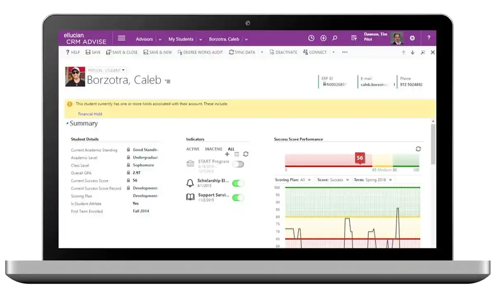Screen dimensions: 495x297
Task: Toggle the Scholarship indicator switch
Action: (238, 184)
